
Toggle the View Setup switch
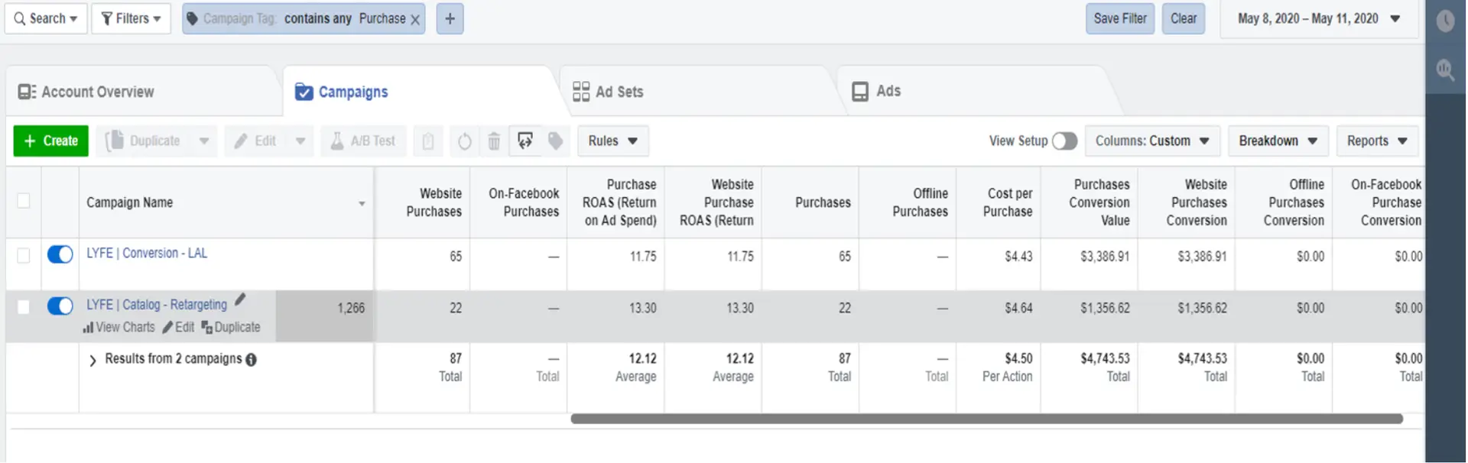pos(1064,141)
